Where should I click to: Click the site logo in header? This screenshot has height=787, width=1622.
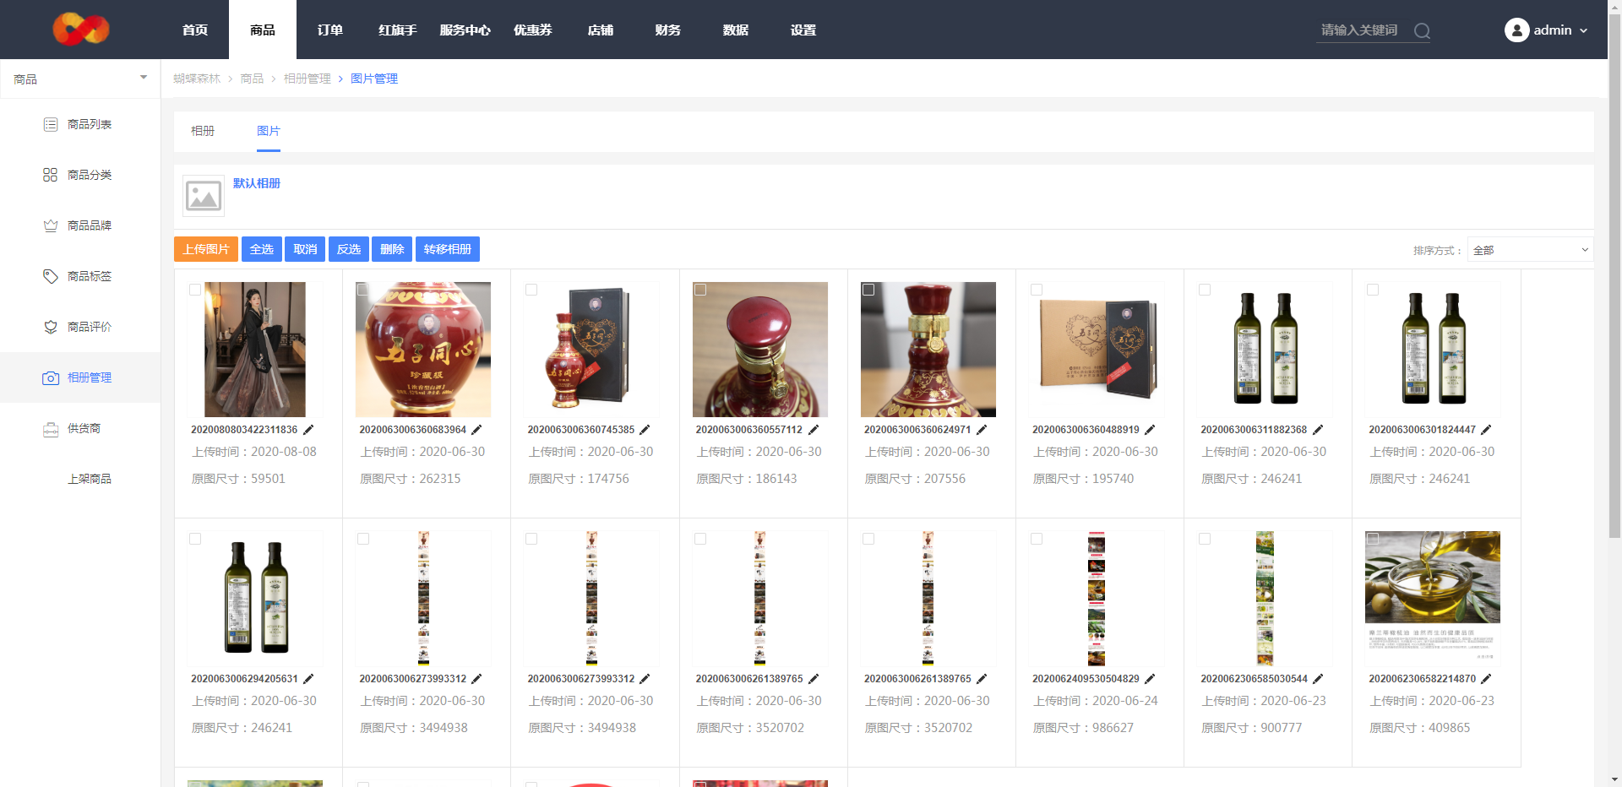(81, 30)
